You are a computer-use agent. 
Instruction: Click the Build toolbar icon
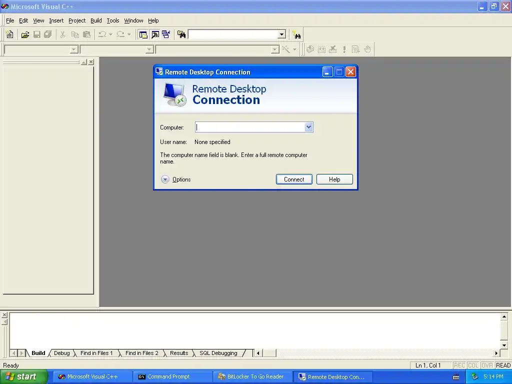click(x=321, y=49)
